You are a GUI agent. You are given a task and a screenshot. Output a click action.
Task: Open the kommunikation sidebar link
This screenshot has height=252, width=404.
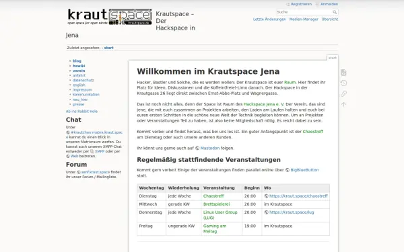86,95
